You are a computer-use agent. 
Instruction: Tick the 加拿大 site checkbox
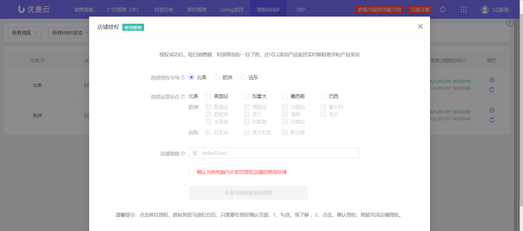click(247, 96)
